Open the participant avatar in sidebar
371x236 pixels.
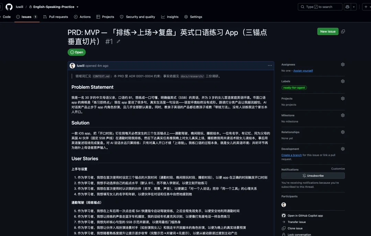tap(284, 205)
